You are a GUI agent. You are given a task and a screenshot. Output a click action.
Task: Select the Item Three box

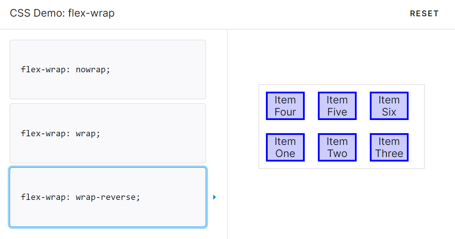click(389, 147)
